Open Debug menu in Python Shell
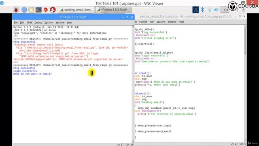Image resolution: width=259 pixels, height=146 pixels. 38,23
